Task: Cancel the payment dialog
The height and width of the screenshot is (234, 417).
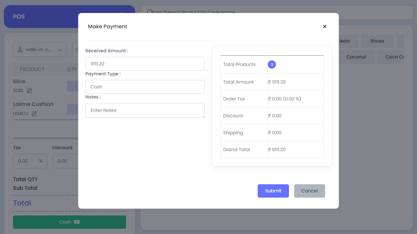Action: [309, 191]
